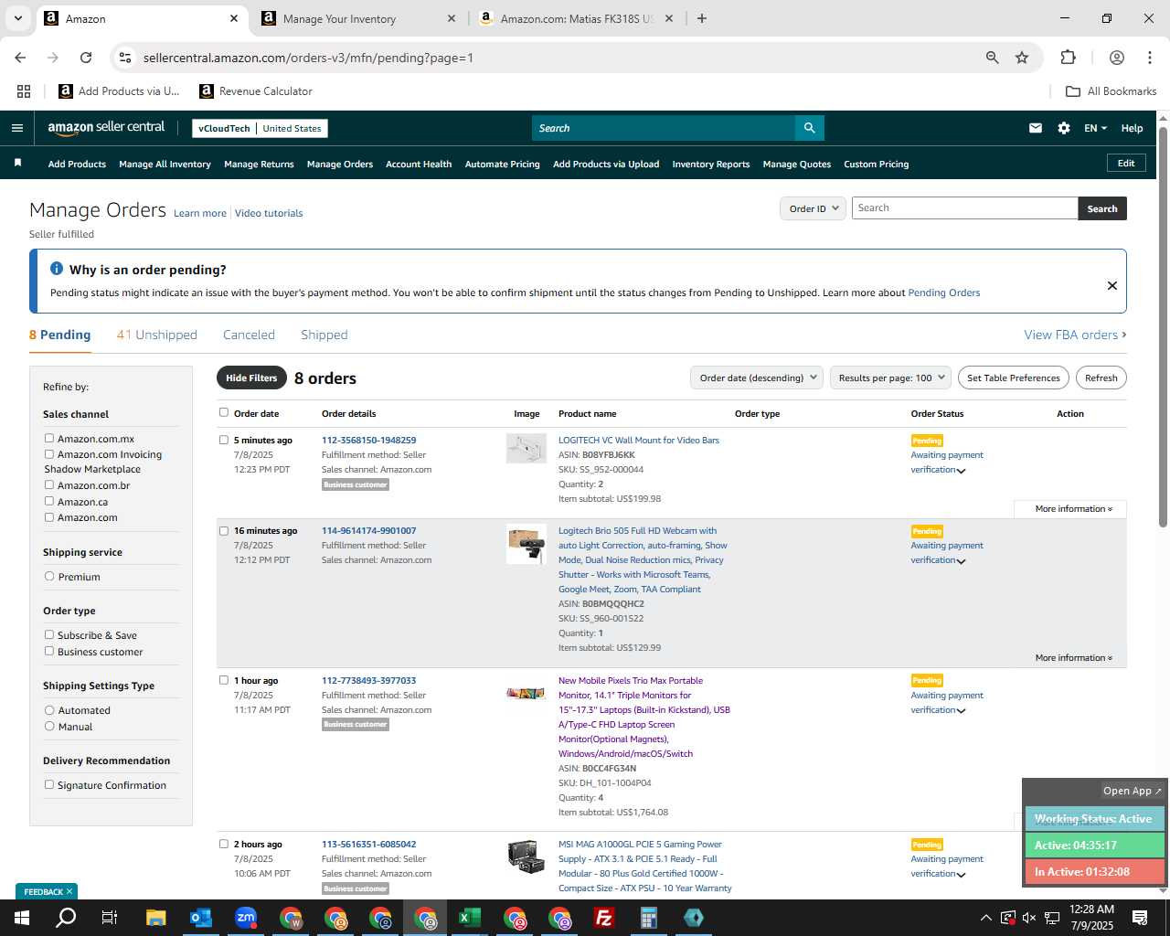This screenshot has height=936, width=1170.
Task: Open a new browser tab
Action: pyautogui.click(x=702, y=18)
